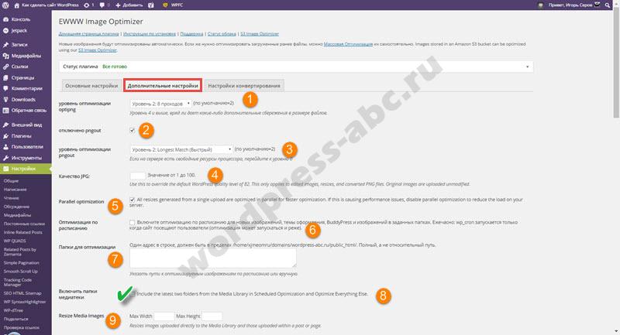Open the Smooth Scroll Up submenu item
Viewport: 620px width, 335px height.
pyautogui.click(x=21, y=272)
